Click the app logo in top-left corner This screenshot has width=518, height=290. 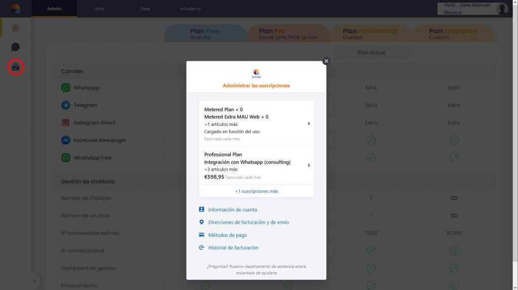pyautogui.click(x=16, y=9)
